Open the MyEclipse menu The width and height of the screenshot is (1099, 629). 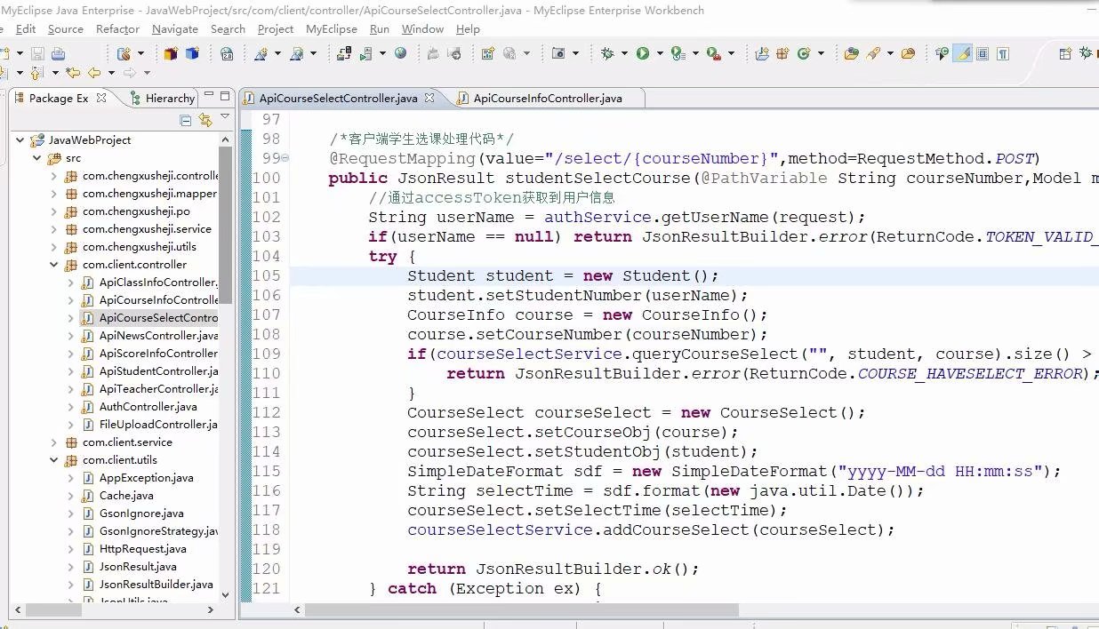coord(332,28)
